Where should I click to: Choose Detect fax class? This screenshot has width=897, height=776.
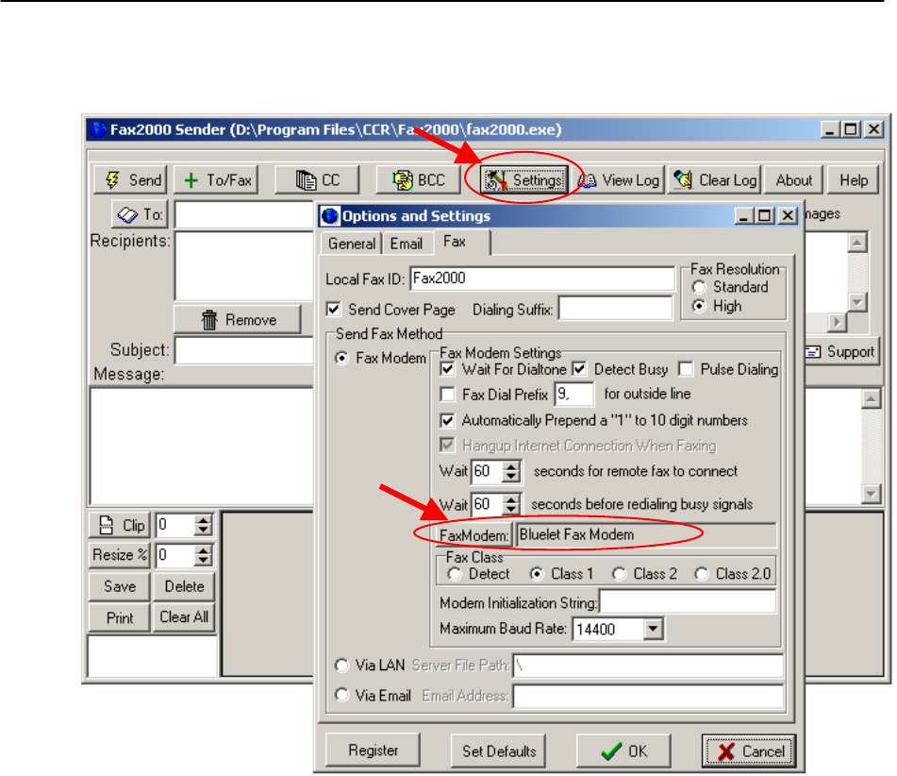(455, 574)
